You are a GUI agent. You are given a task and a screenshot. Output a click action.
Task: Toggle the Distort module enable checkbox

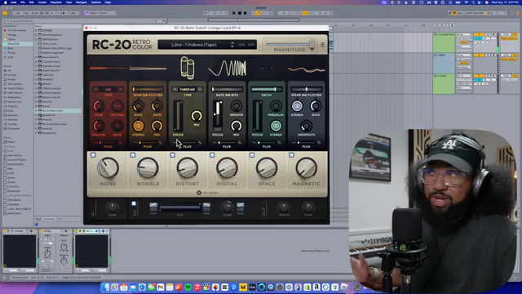[172, 155]
